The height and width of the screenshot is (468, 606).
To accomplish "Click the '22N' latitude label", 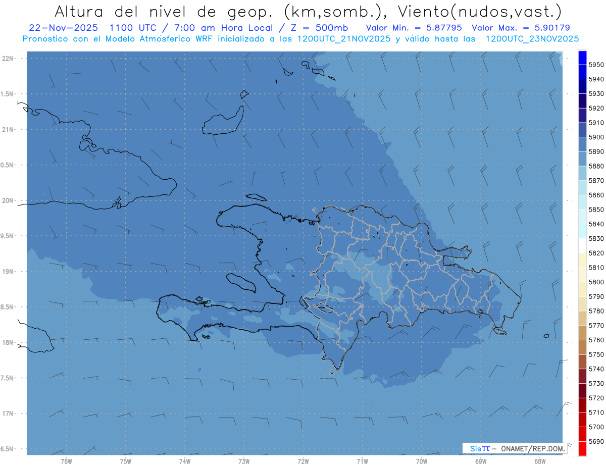I will (8, 59).
